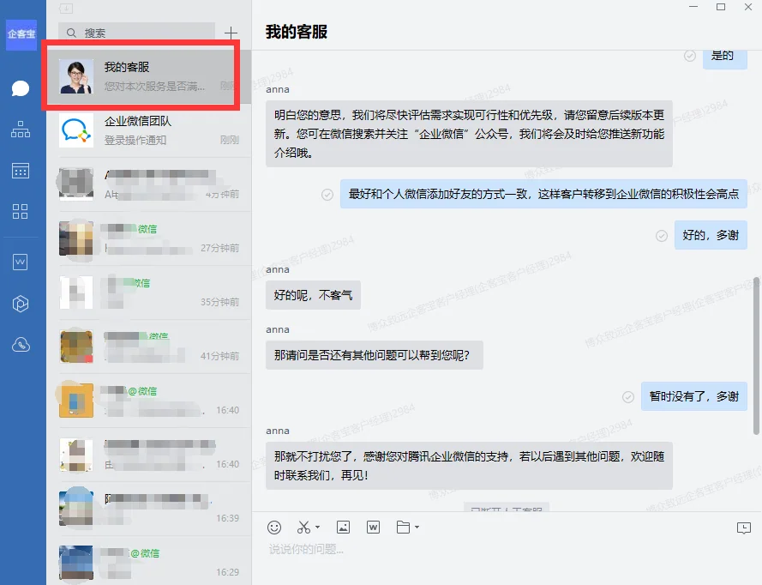Open the calendar sidebar icon
The height and width of the screenshot is (585, 762).
click(x=21, y=171)
